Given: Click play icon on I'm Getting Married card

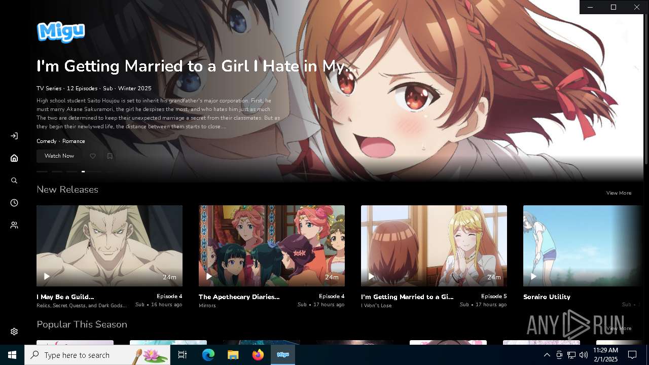Looking at the screenshot, I should coord(371,276).
